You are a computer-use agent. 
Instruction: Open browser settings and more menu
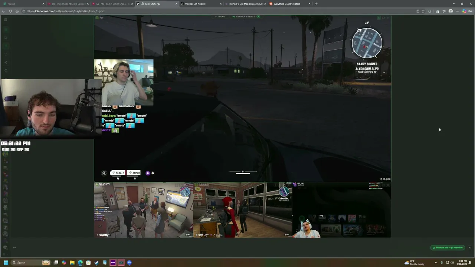pyautogui.click(x=457, y=11)
